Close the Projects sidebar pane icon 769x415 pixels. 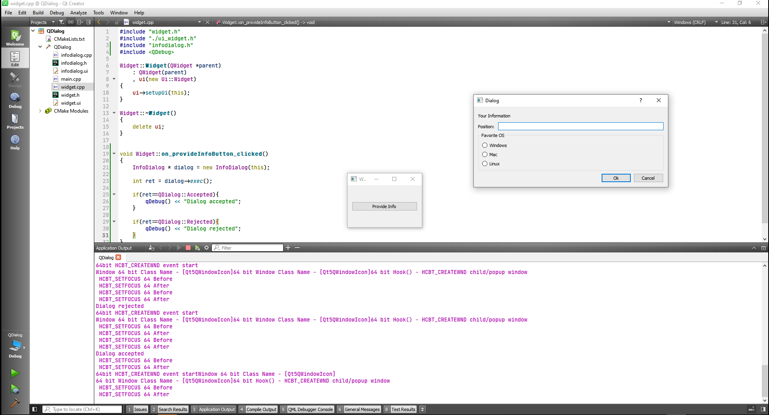89,22
